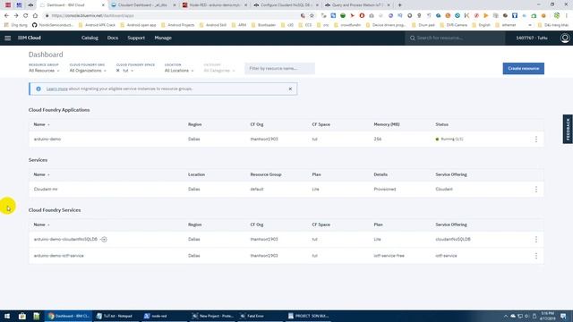Click the 'iotf-service-free' plan cell

[389, 256]
